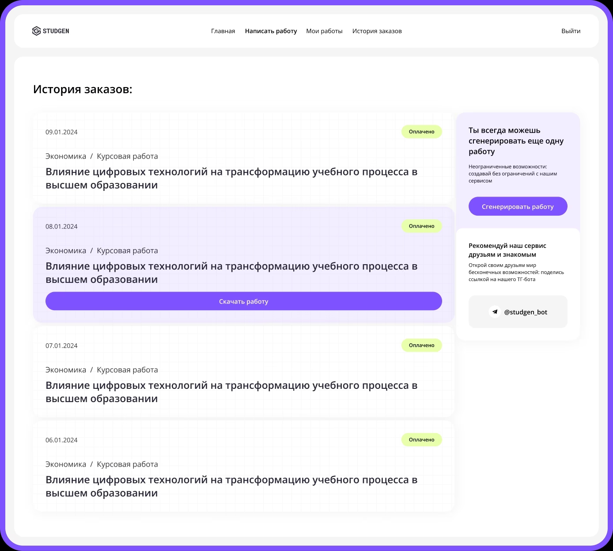Click Экономика / Курсовая работа in 06.01.2024 order
Screen dimensions: 613x551
[x=102, y=464]
